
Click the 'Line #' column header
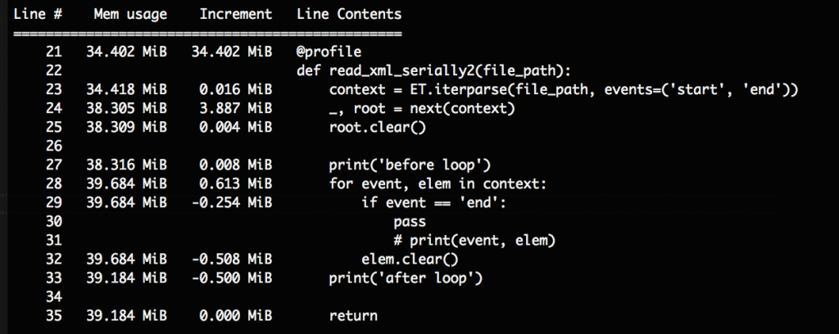click(x=38, y=14)
